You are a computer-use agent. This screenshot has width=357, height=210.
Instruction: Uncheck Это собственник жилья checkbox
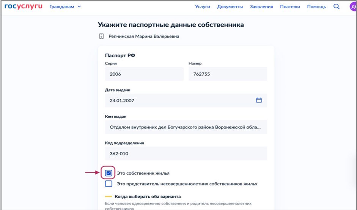point(109,173)
